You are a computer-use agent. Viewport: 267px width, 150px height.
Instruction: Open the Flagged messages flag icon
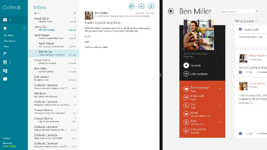pyautogui.click(x=5, y=54)
